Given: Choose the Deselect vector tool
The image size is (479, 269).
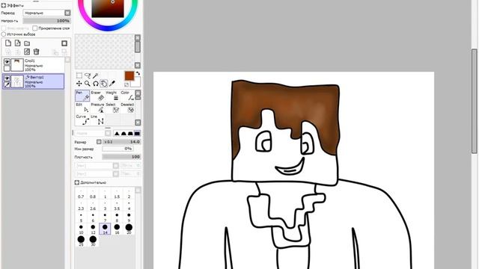Looking at the screenshot, I should pyautogui.click(x=127, y=108).
